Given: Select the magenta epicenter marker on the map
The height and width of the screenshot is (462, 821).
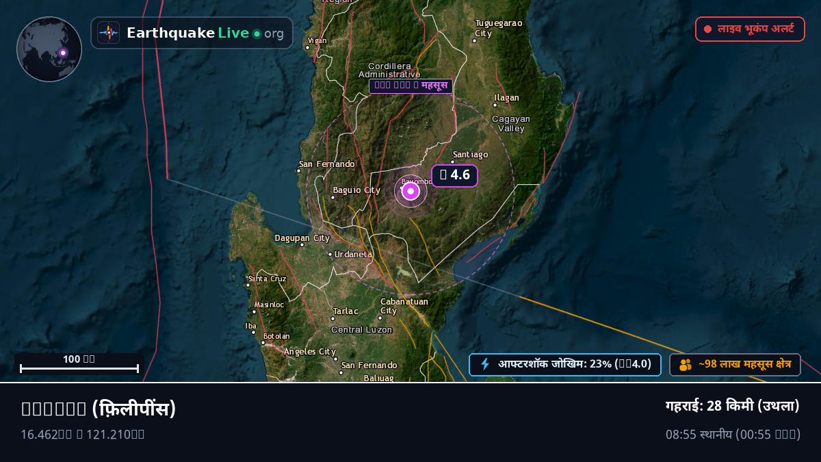Looking at the screenshot, I should tap(410, 191).
